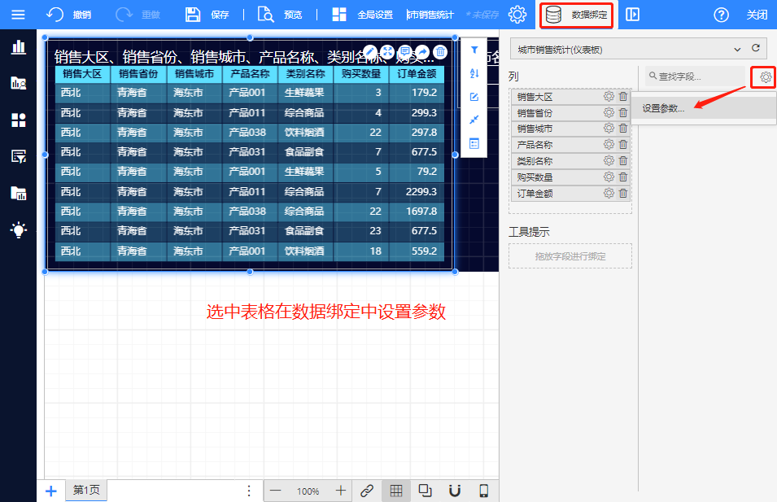Click the lightbulb icon in left sidebar
This screenshot has width=777, height=502.
tap(18, 230)
